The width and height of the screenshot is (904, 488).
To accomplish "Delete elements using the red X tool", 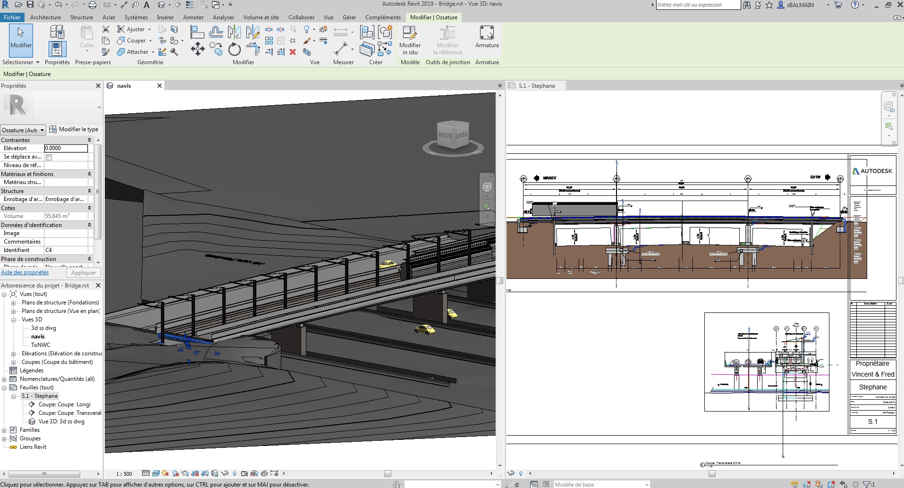I will click(293, 53).
